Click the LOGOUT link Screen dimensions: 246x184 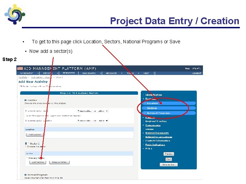tap(197, 73)
